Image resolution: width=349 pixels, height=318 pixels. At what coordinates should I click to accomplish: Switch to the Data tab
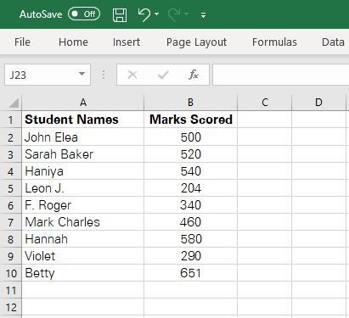point(333,42)
